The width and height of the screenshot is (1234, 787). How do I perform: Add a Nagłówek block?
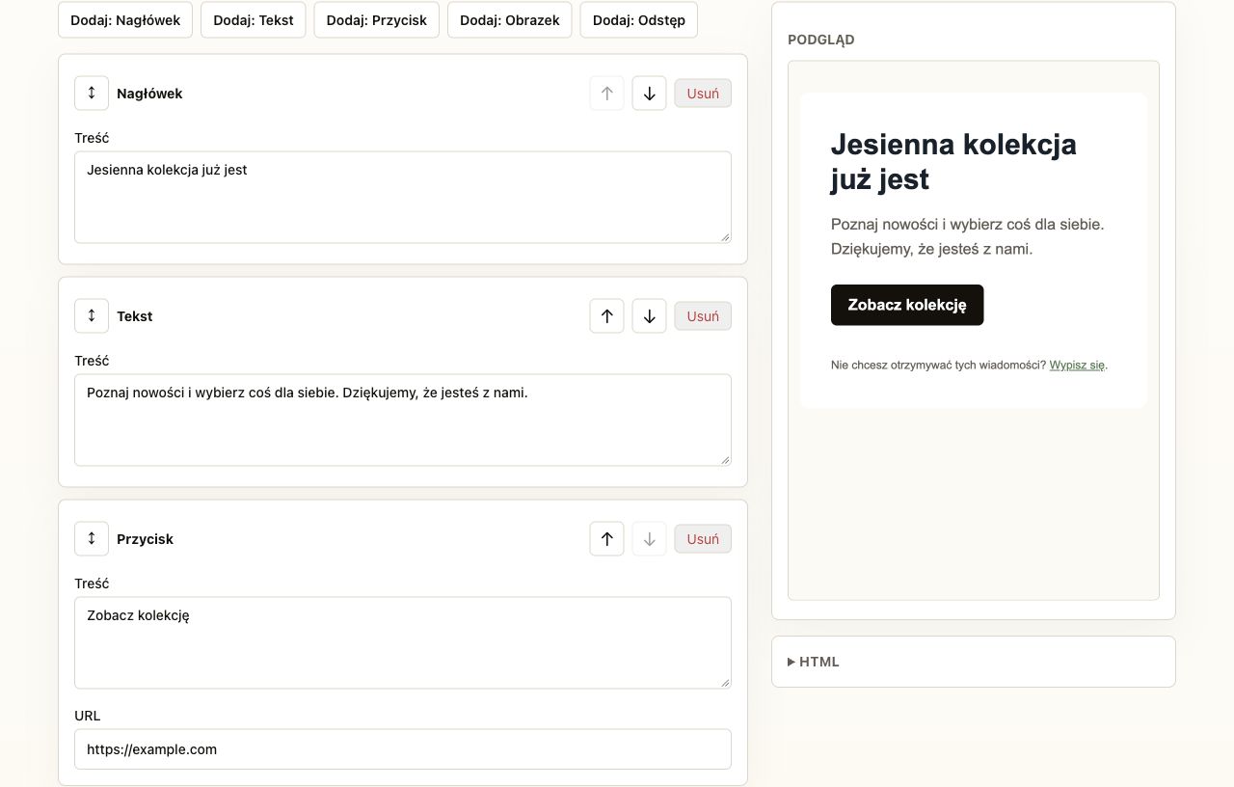125,20
